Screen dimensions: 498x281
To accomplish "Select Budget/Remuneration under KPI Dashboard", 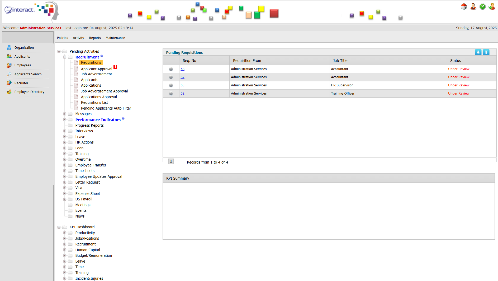I will [94, 255].
